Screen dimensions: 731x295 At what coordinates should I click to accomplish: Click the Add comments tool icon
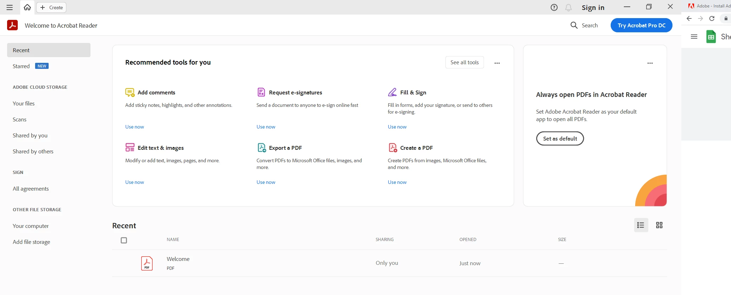pos(130,92)
